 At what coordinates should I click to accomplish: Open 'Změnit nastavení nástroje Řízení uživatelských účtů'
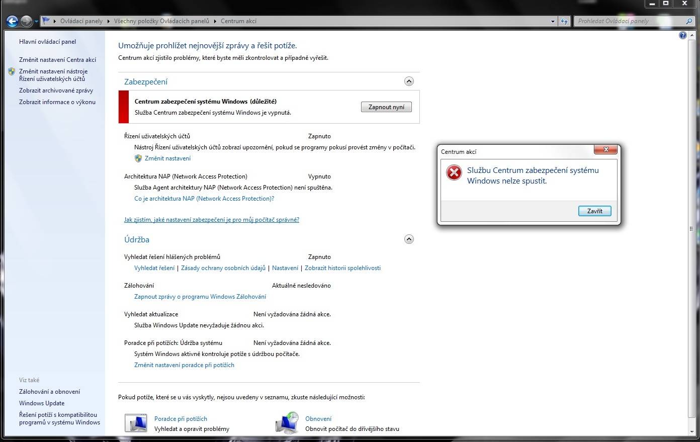coord(53,75)
